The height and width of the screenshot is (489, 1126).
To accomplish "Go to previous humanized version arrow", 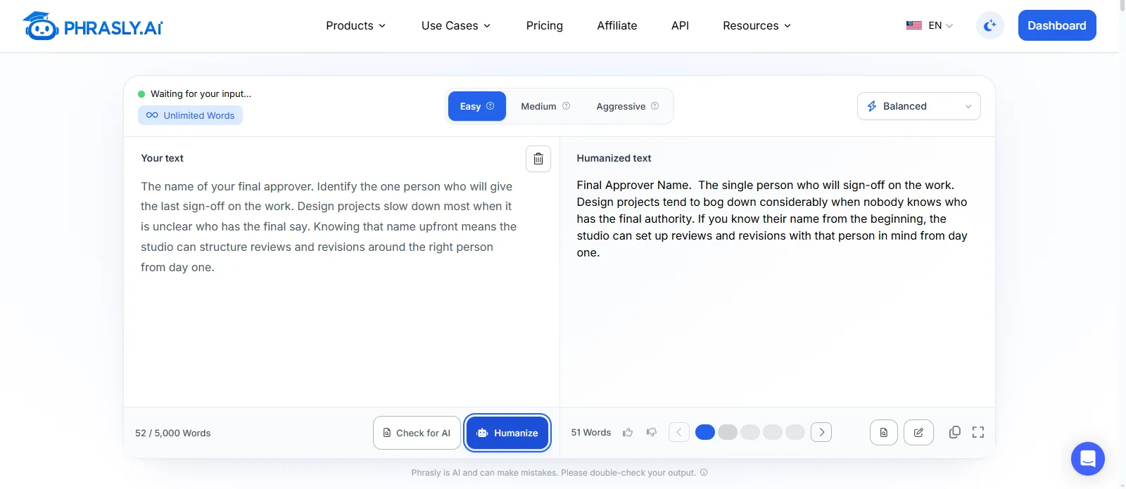I will tap(678, 432).
